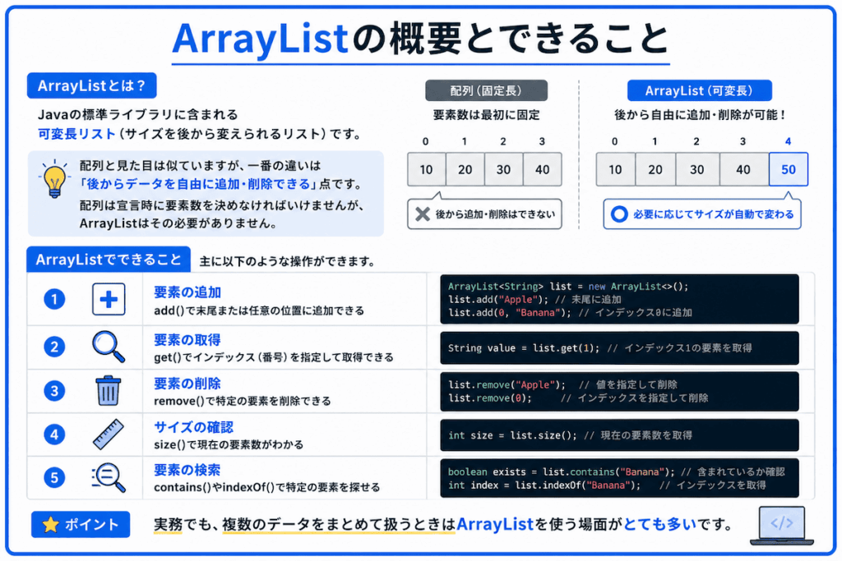842x561 pixels.
Task: Click the 要素の検索 heading
Action: pos(187,471)
